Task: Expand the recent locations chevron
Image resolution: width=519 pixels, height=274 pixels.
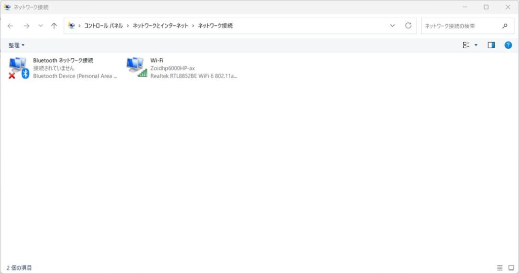Action: point(41,26)
